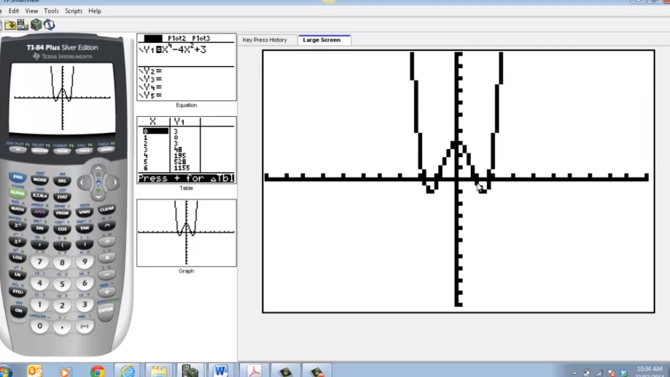The width and height of the screenshot is (670, 377).
Task: Open Internet Explorer from the taskbar
Action: (127, 371)
